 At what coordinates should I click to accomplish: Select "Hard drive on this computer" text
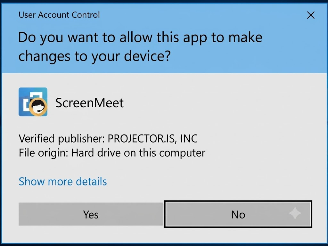[x=138, y=153]
